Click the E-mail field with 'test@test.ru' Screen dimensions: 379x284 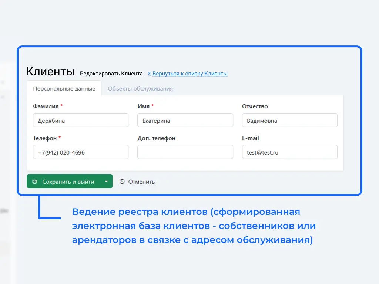[289, 152]
